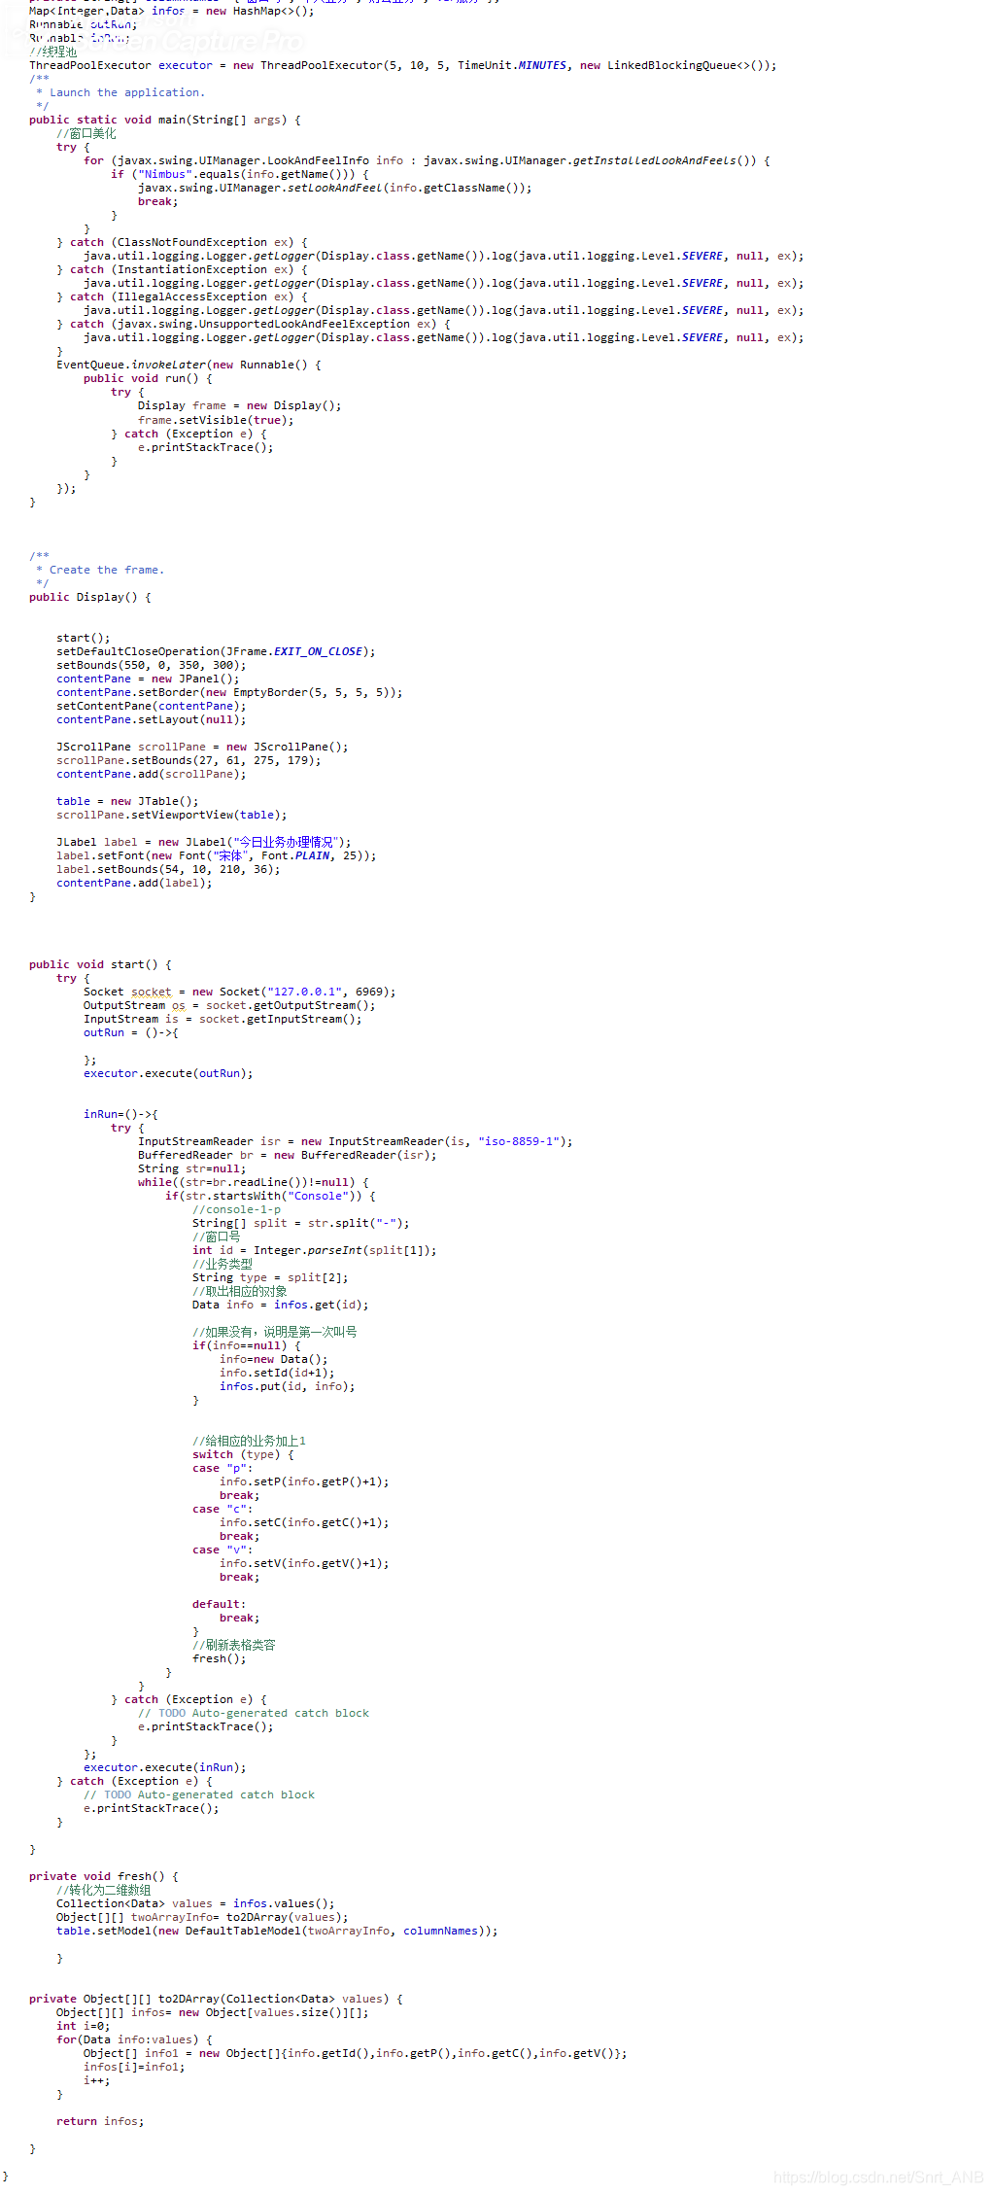Image resolution: width=993 pixels, height=2195 pixels.
Task: Click the 'frame.setVisible(true);' line
Action: click(216, 420)
